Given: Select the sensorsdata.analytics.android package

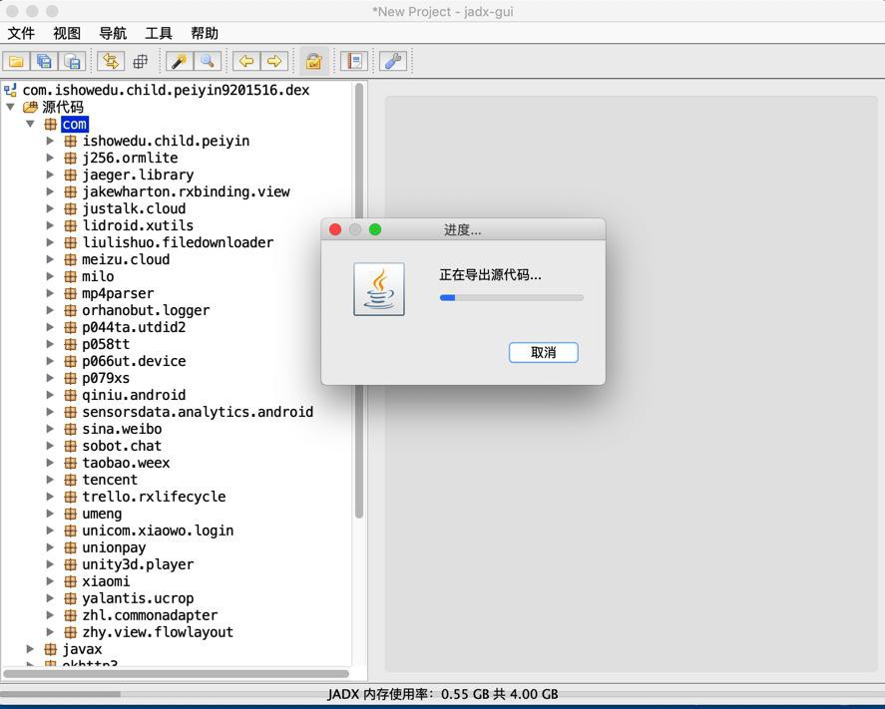Looking at the screenshot, I should pyautogui.click(x=198, y=412).
